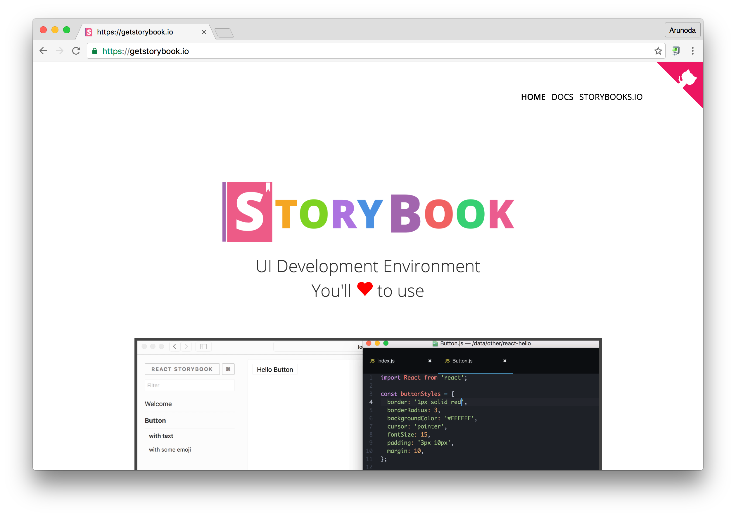Image resolution: width=736 pixels, height=517 pixels.
Task: Click the back arrow in the Storybook preview window
Action: point(175,346)
